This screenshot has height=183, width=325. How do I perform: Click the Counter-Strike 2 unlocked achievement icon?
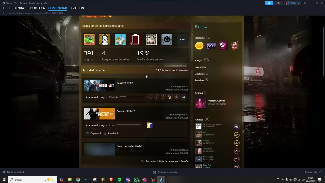click(150, 125)
